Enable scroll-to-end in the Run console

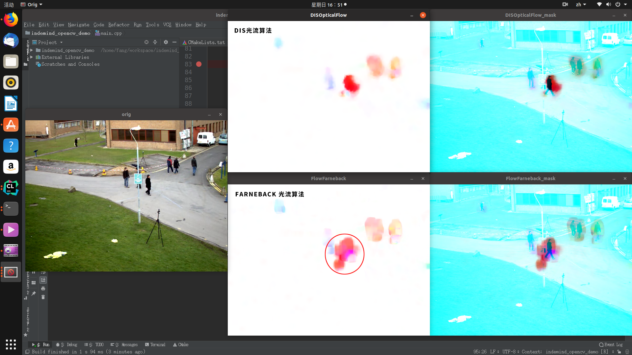coord(43,280)
